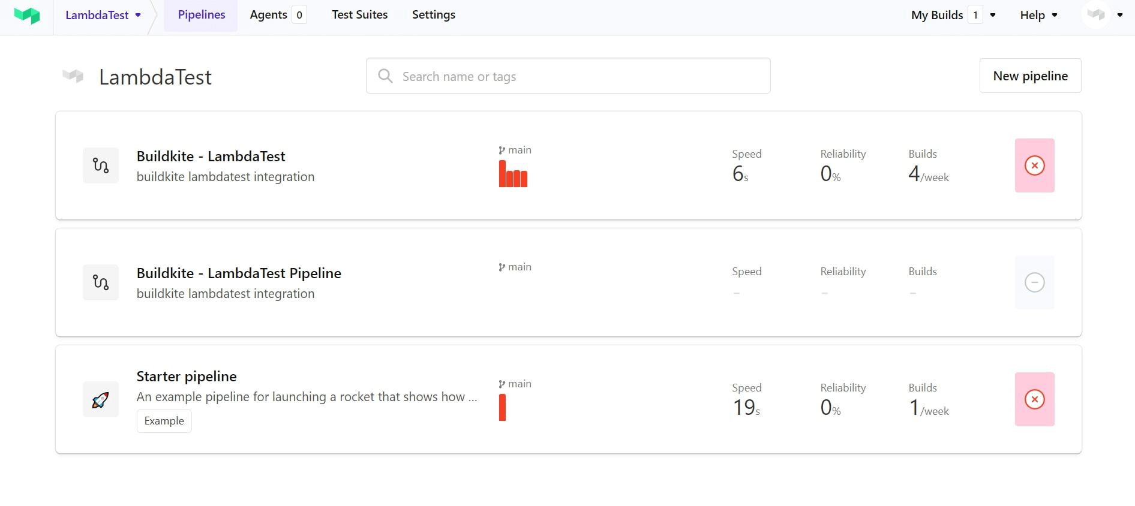Open the LambdaTest organization dropdown
The image size is (1135, 506).
point(103,16)
